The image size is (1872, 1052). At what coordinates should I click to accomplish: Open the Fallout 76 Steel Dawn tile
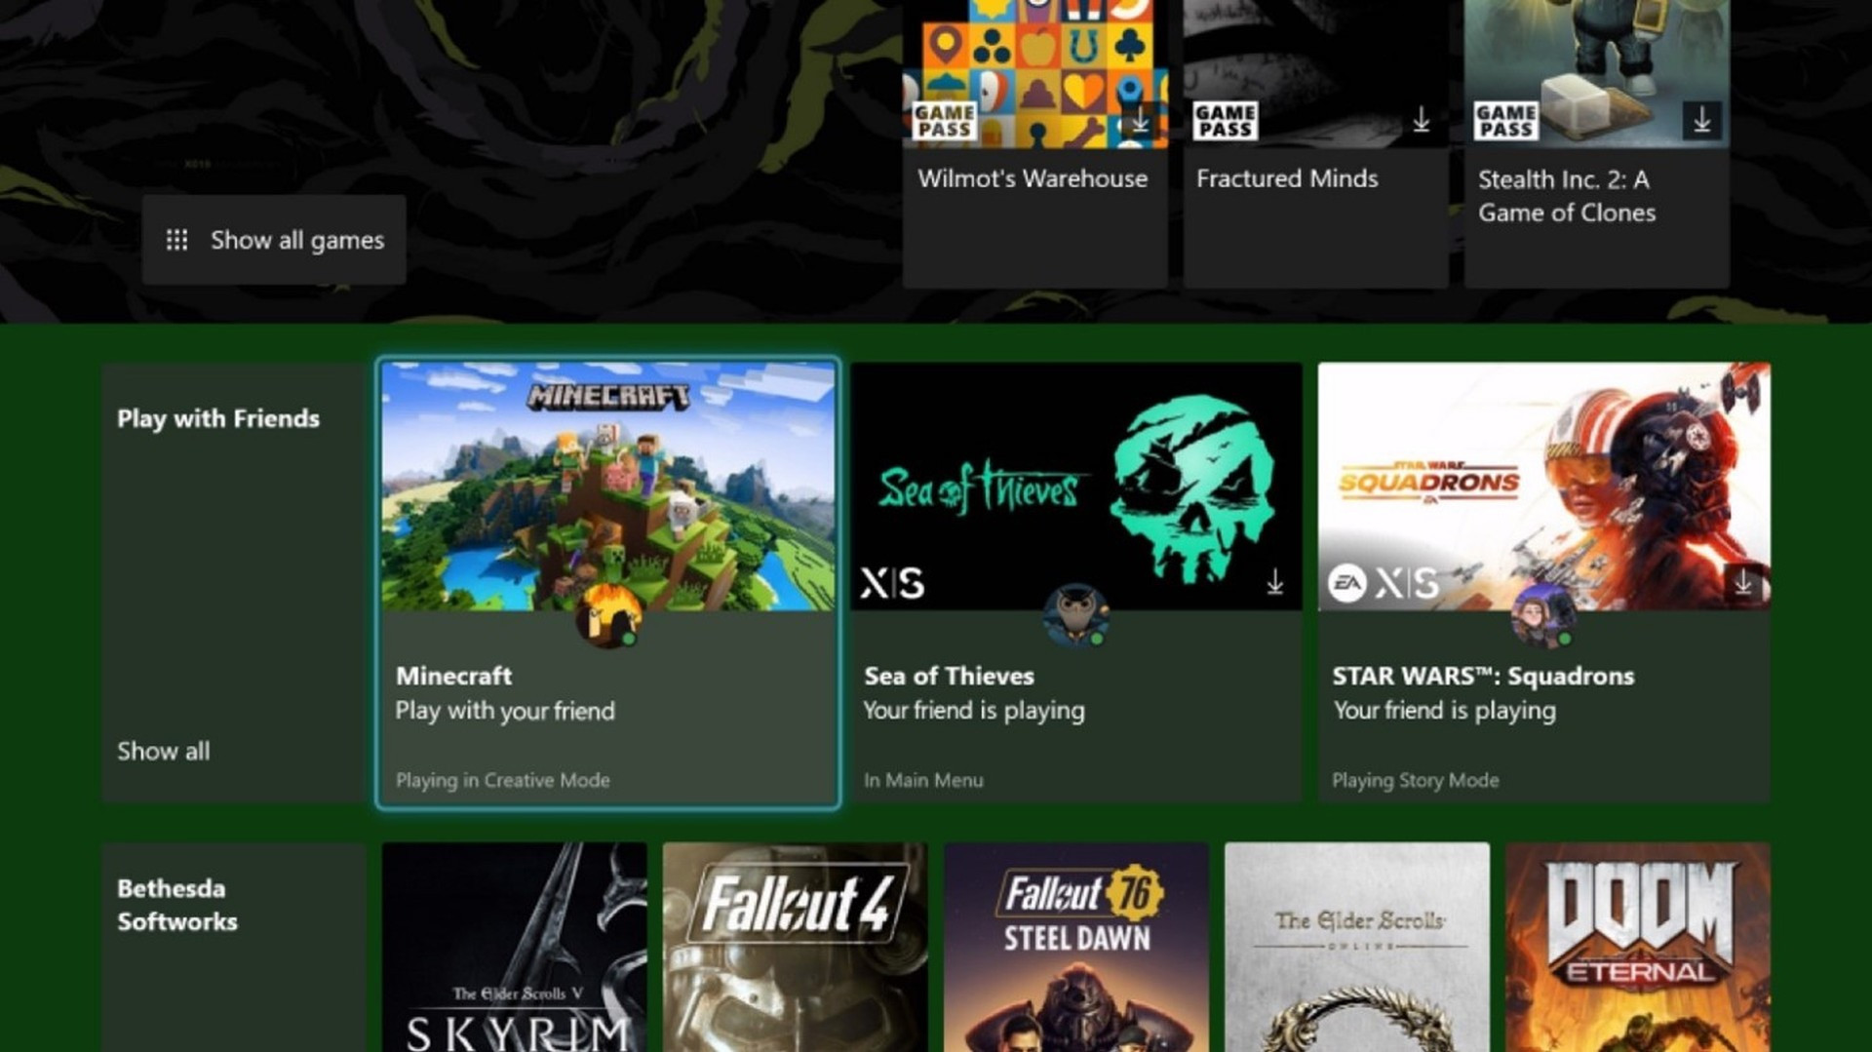1075,946
